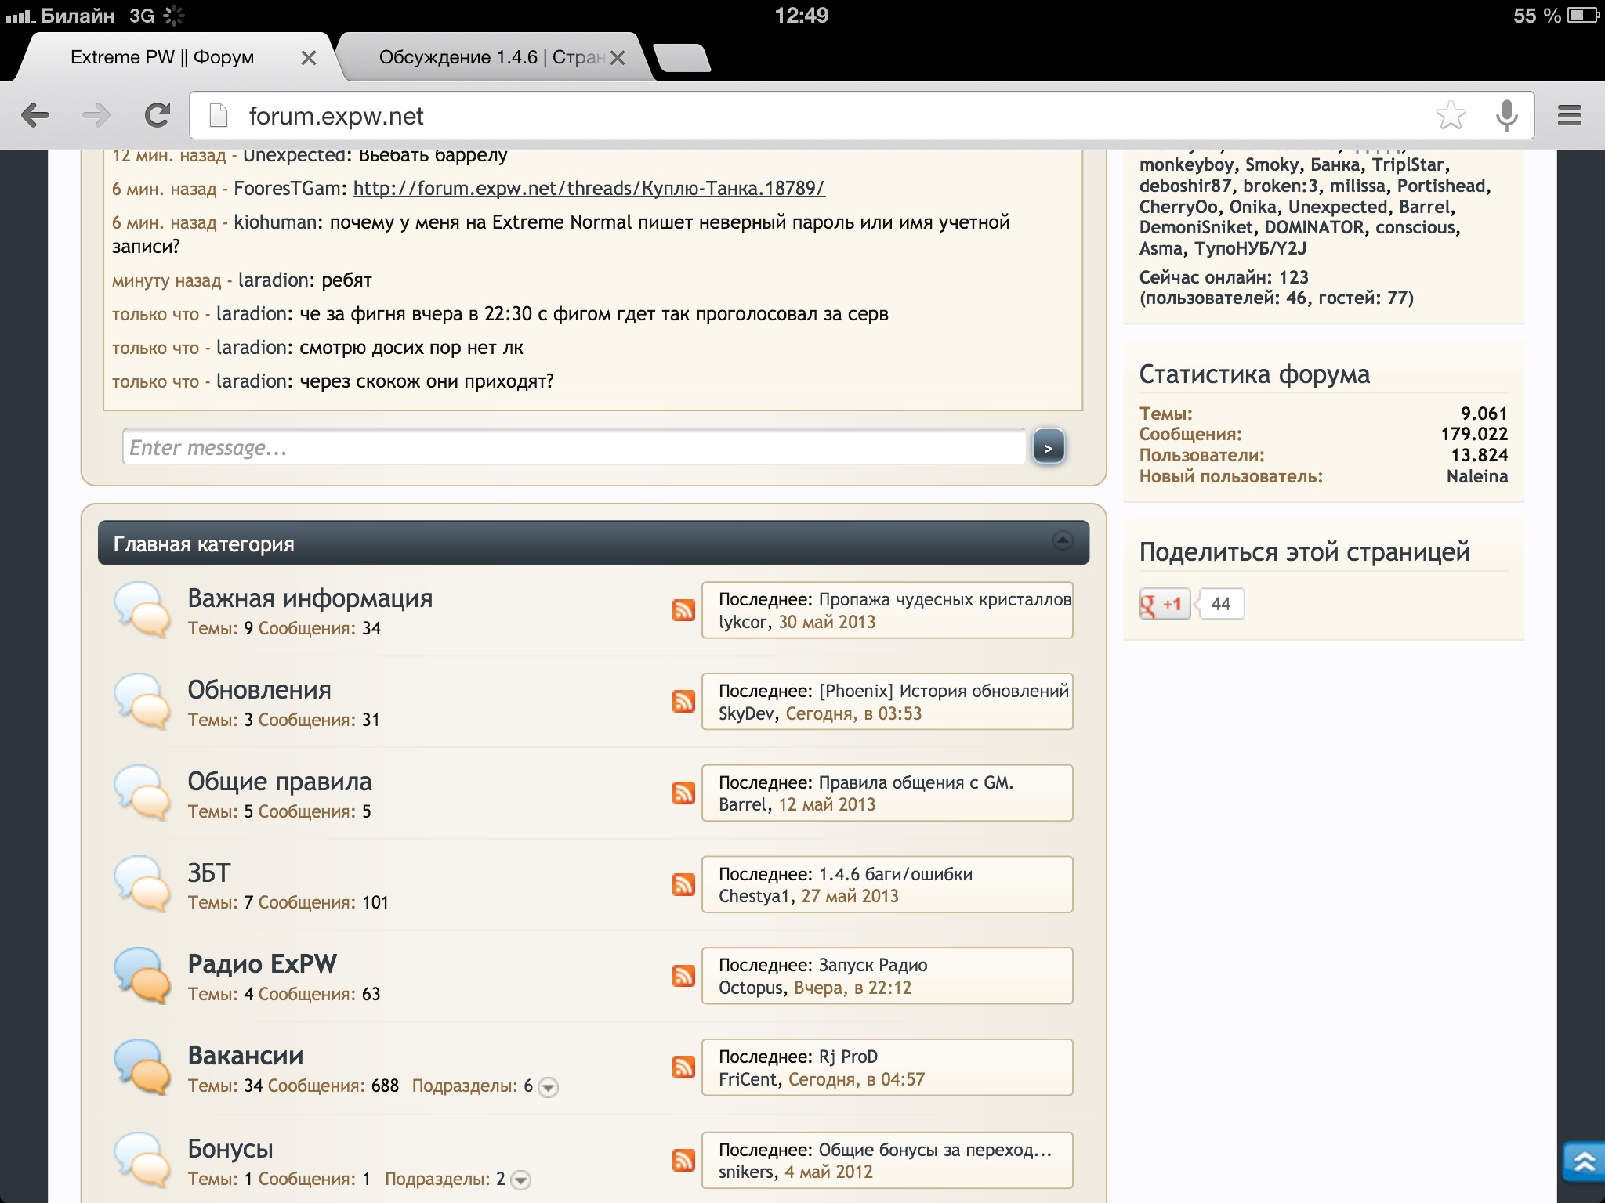Open the Куплю-Танка thread link
Viewport: 1605px width, 1203px height.
point(589,189)
